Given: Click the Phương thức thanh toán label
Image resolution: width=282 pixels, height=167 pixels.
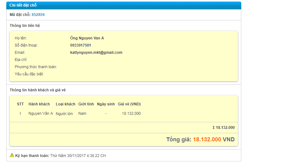Looking at the screenshot, I should click(36, 67).
